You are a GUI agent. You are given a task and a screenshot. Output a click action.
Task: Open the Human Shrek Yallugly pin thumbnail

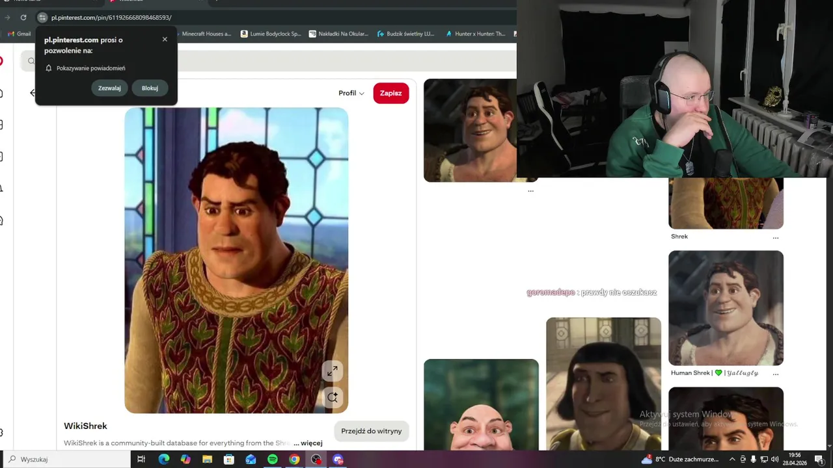coord(726,308)
